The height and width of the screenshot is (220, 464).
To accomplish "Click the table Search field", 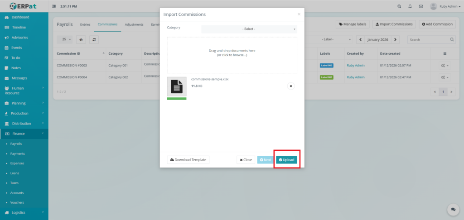I will point(431,40).
